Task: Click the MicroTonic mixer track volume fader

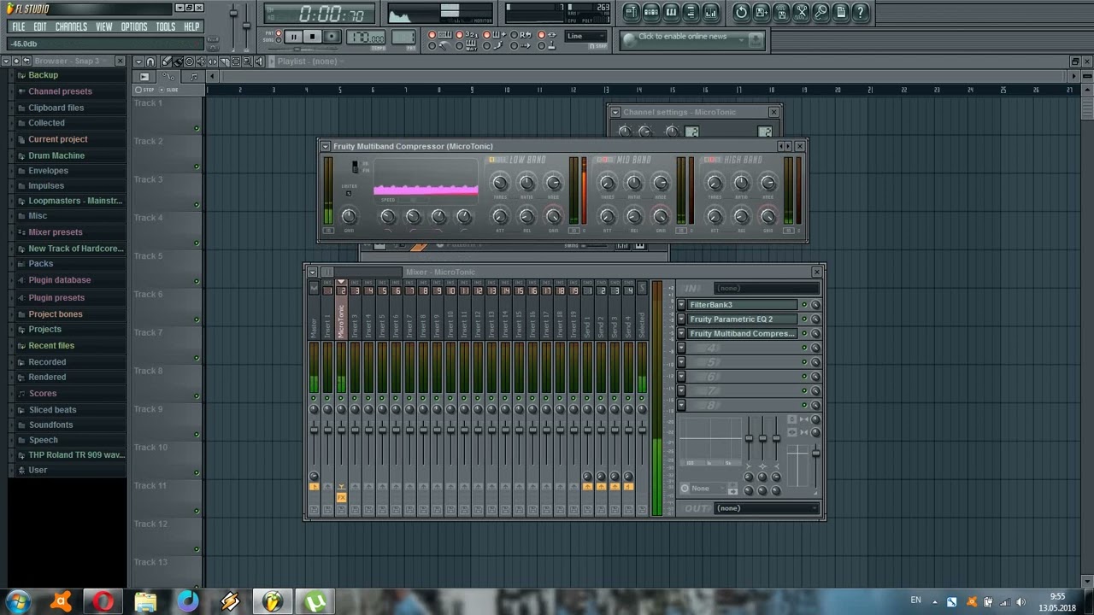Action: tap(341, 430)
